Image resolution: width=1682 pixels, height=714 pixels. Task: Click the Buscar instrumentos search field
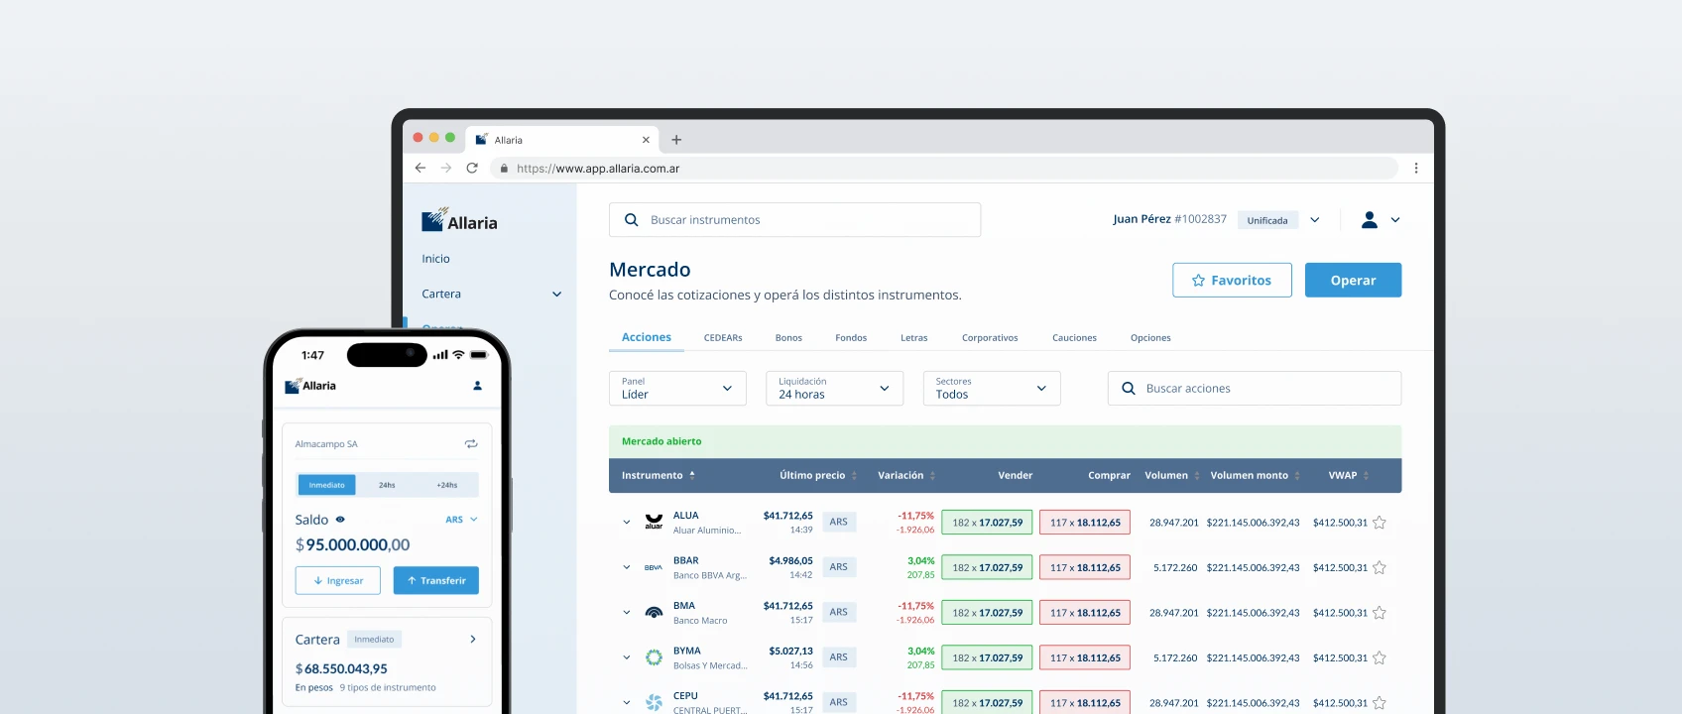click(794, 220)
